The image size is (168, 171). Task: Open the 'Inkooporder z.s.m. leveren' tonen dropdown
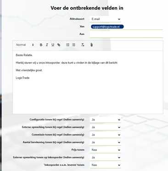[106, 165]
